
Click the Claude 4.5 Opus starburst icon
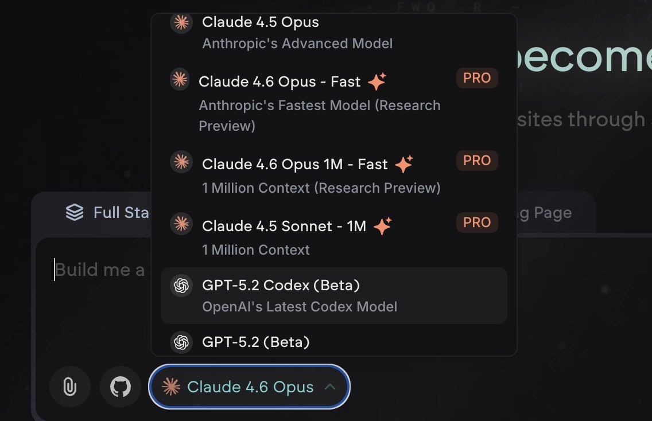click(x=181, y=23)
